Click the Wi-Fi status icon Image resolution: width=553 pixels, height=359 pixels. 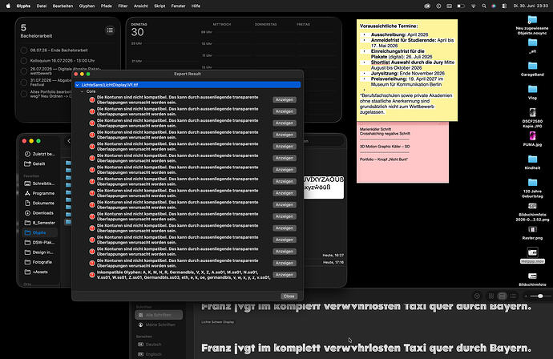tap(474, 6)
